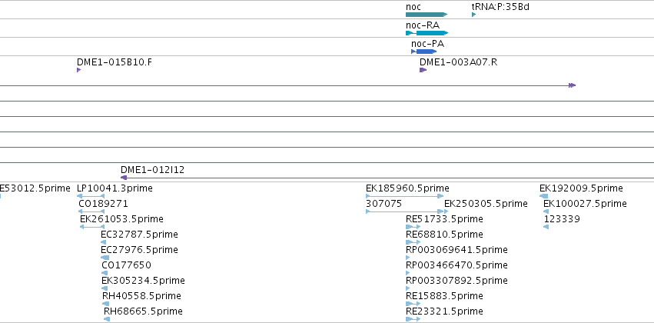Select the DME1-015B10.F label
654x323 pixels.
[x=115, y=62]
